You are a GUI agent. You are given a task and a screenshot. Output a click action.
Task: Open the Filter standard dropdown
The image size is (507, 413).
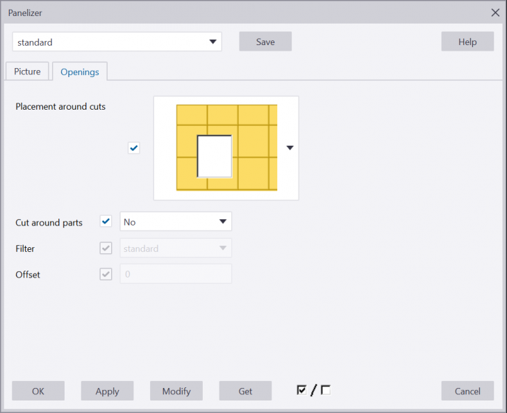point(176,248)
